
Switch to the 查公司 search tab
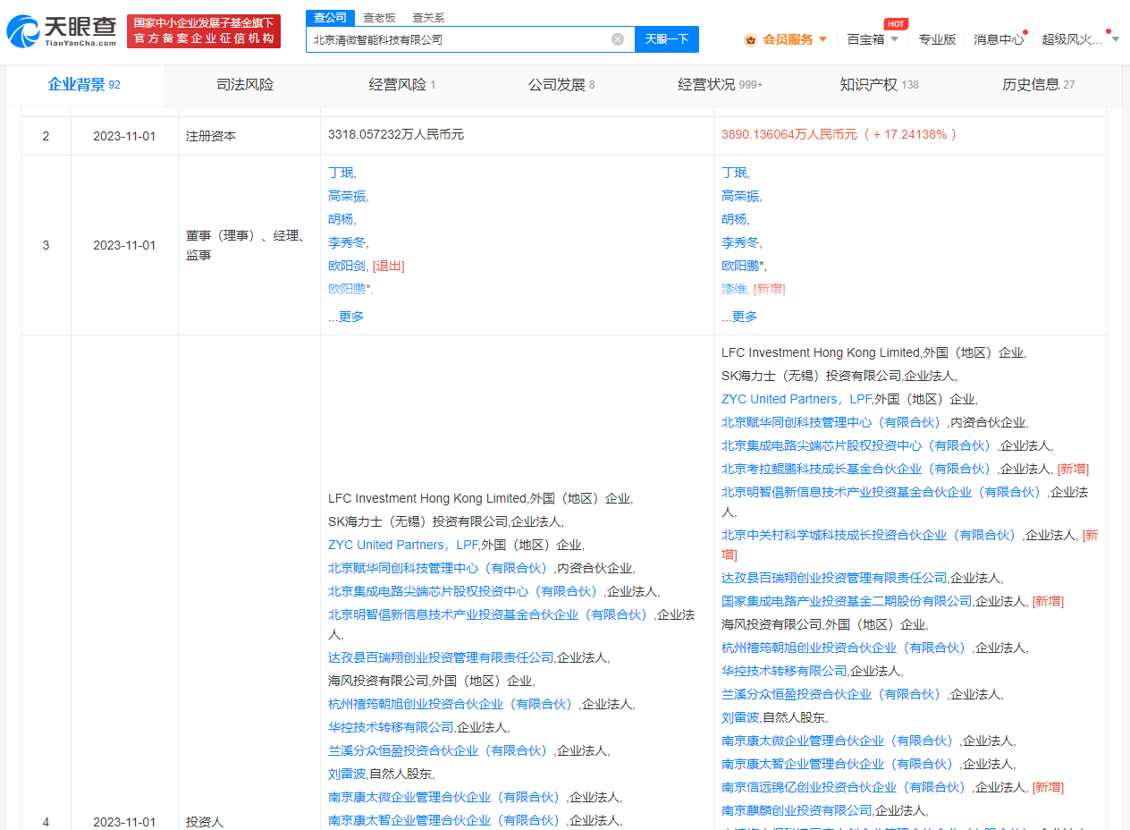coord(331,18)
